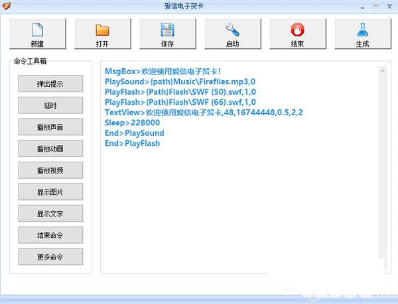This screenshot has width=398, height=304.
Task: Click the script editor scroll-up arrow
Action: coord(382,71)
